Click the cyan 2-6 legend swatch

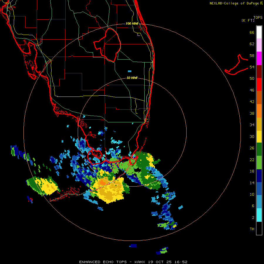click(x=259, y=215)
